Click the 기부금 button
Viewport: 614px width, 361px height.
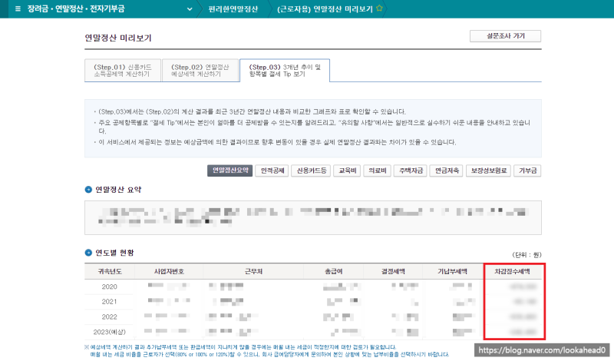click(527, 171)
